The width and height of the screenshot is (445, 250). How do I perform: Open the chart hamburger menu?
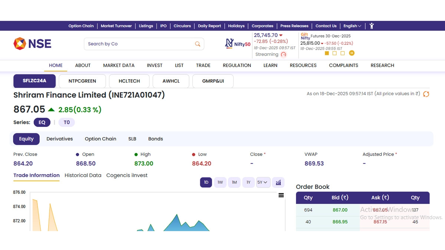[x=281, y=195]
